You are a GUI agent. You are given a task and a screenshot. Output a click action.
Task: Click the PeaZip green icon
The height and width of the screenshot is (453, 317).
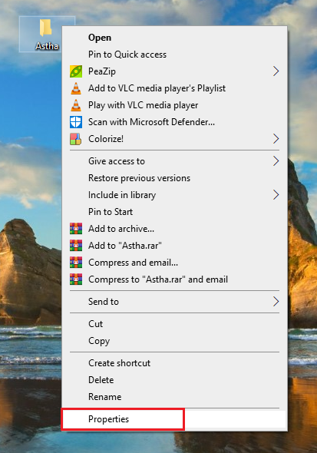pos(76,71)
